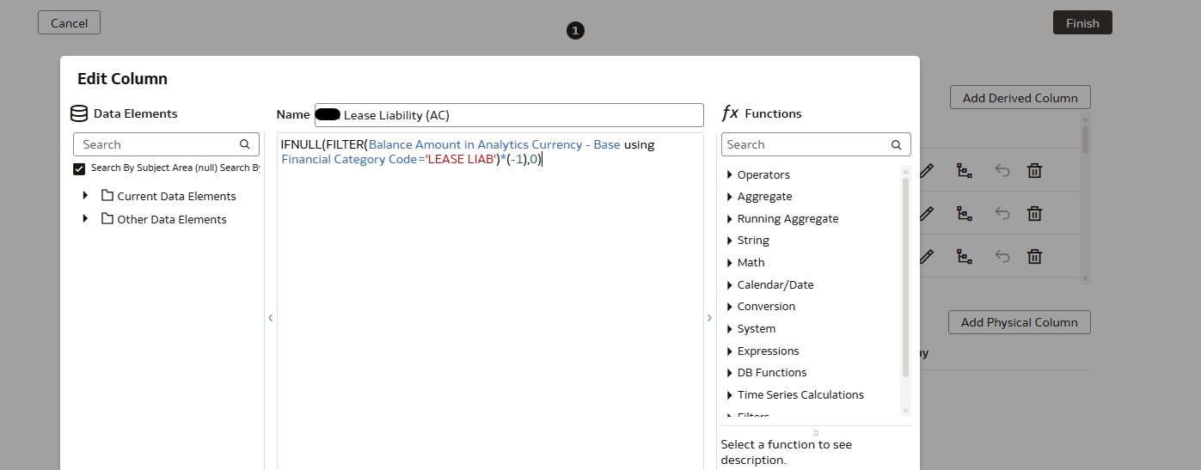Toggle the Search By Subject Area checkbox
Screen dimensions: 1201x470
pos(79,168)
